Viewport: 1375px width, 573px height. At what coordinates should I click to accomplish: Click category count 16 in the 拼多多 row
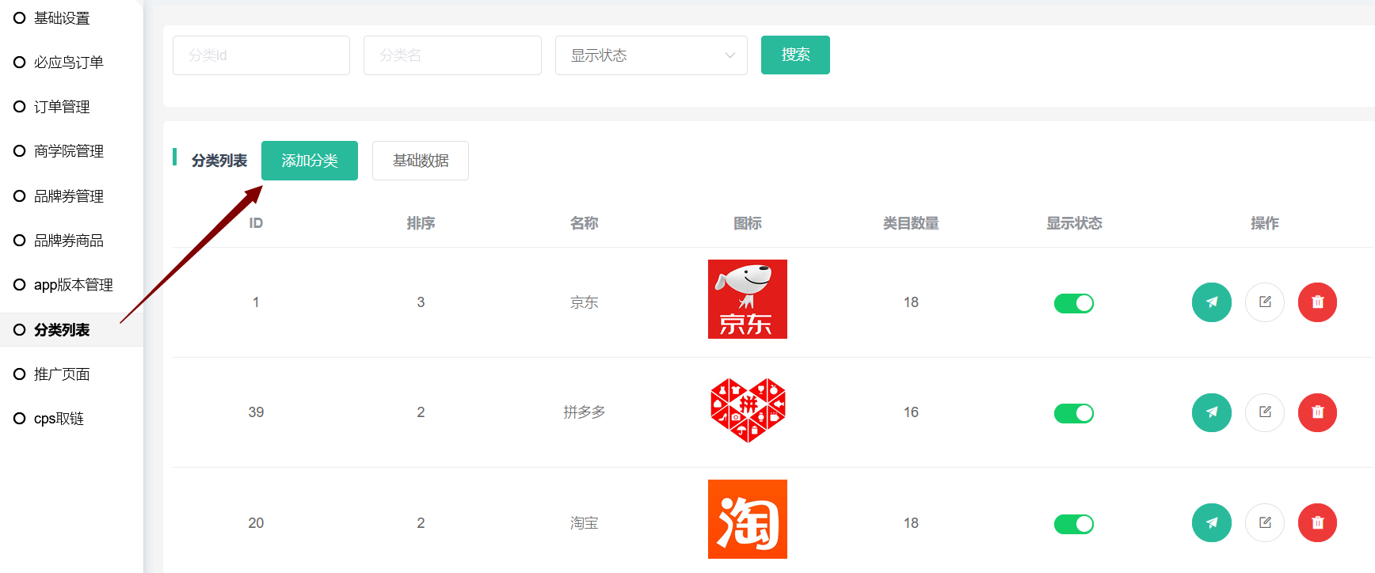[911, 412]
